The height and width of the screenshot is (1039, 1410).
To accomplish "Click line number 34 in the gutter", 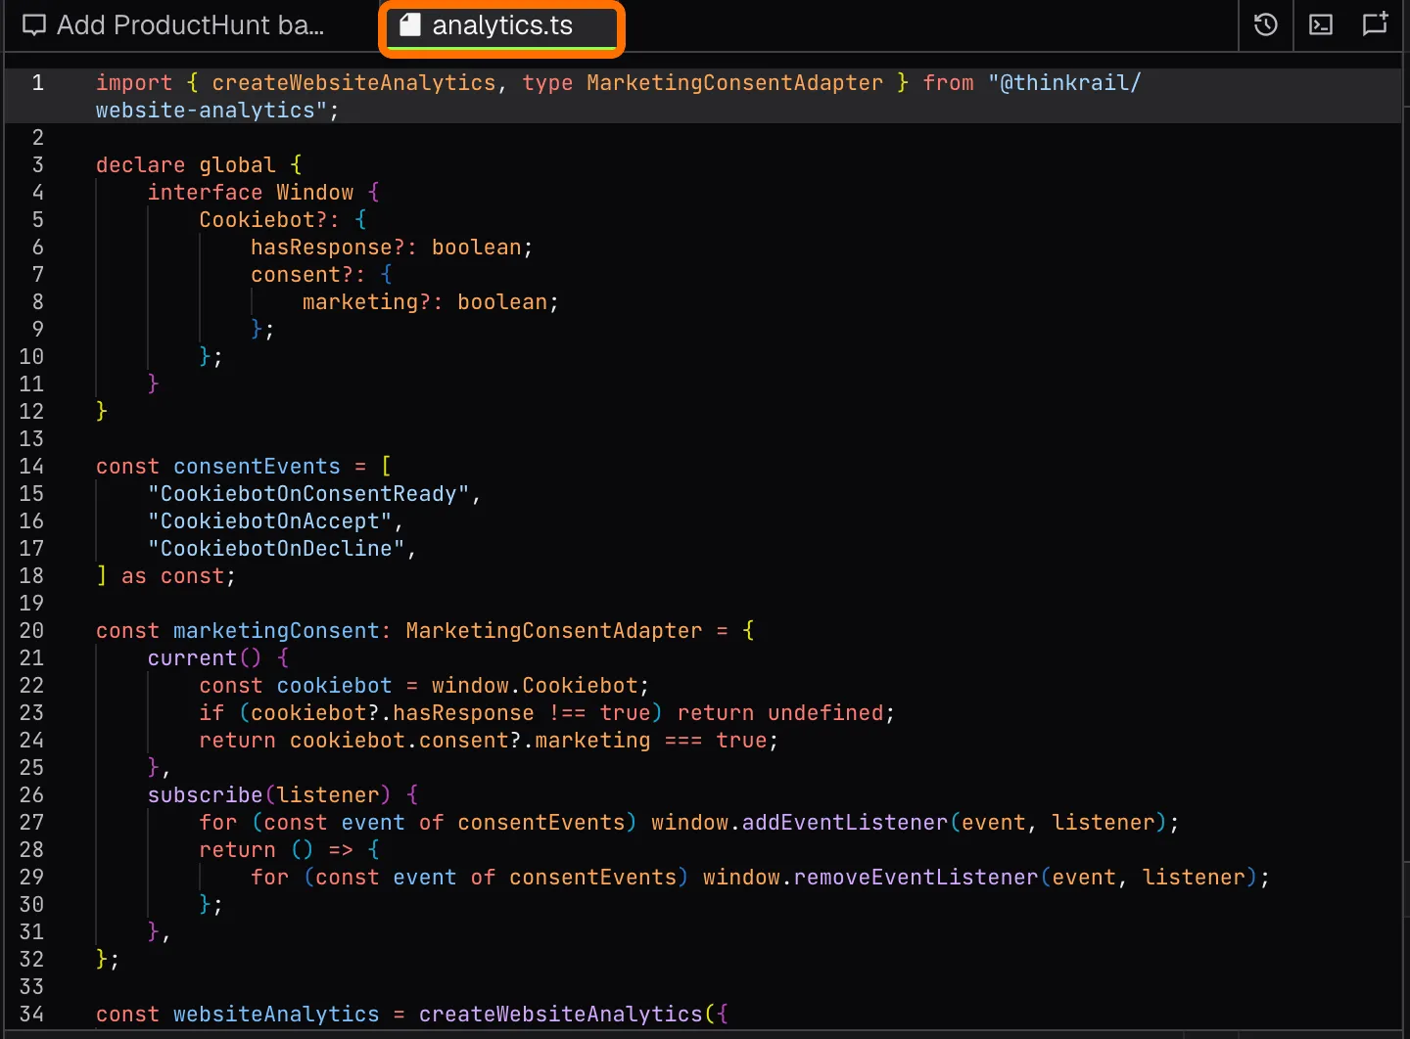I will pyautogui.click(x=31, y=1014).
